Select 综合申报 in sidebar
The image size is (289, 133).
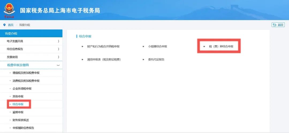18,104
